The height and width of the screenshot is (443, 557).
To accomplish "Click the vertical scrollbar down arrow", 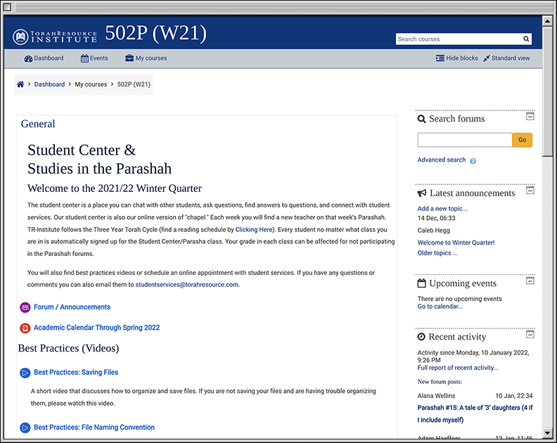I will [x=548, y=432].
